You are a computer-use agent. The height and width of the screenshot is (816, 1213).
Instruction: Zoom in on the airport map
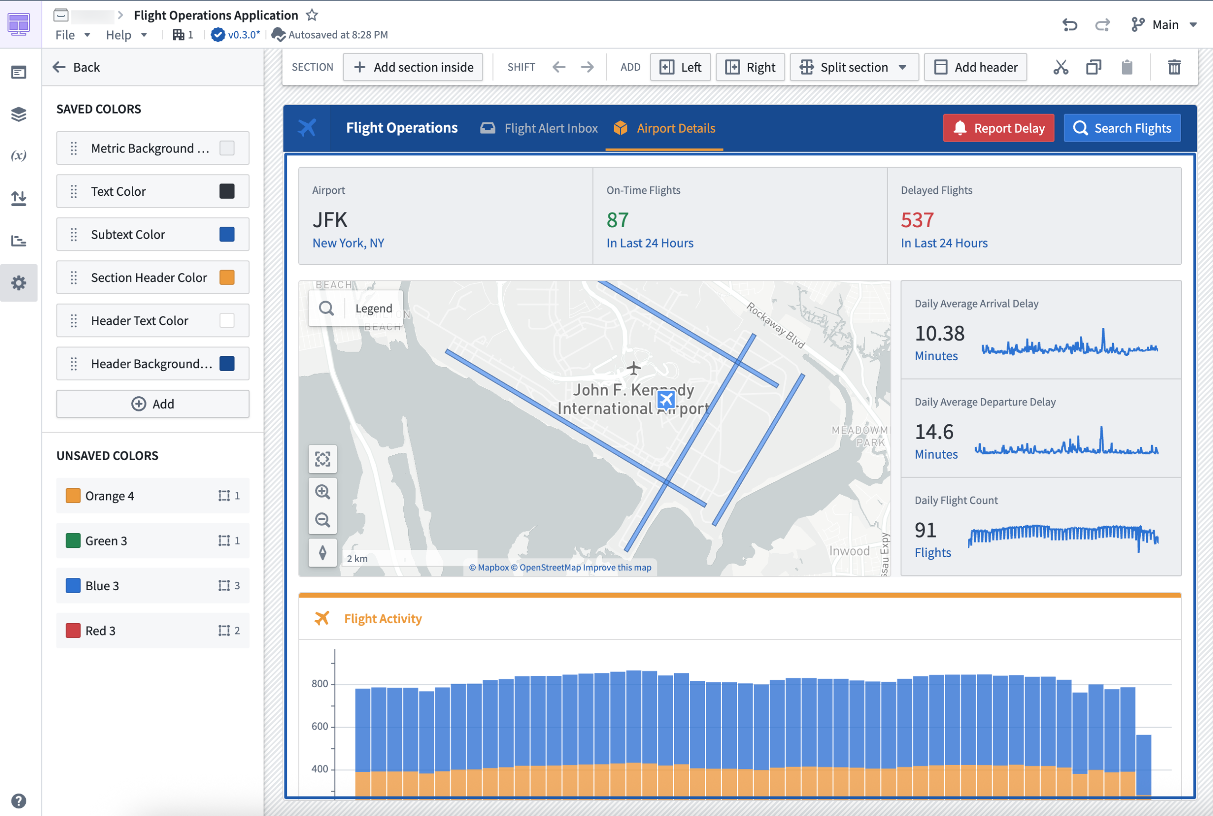(x=323, y=492)
